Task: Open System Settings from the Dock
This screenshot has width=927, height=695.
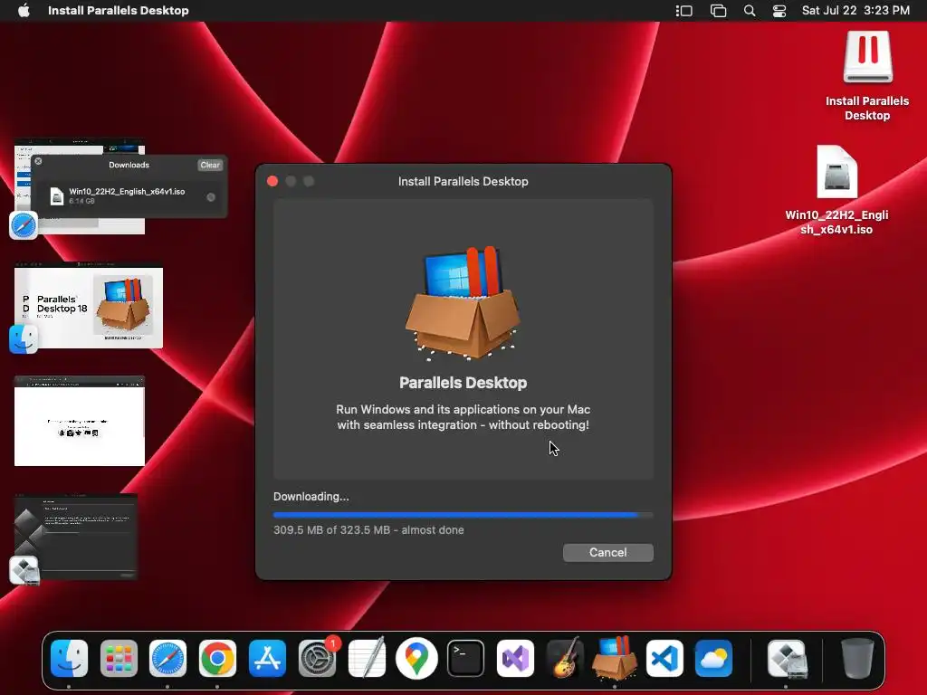Action: pos(317,659)
